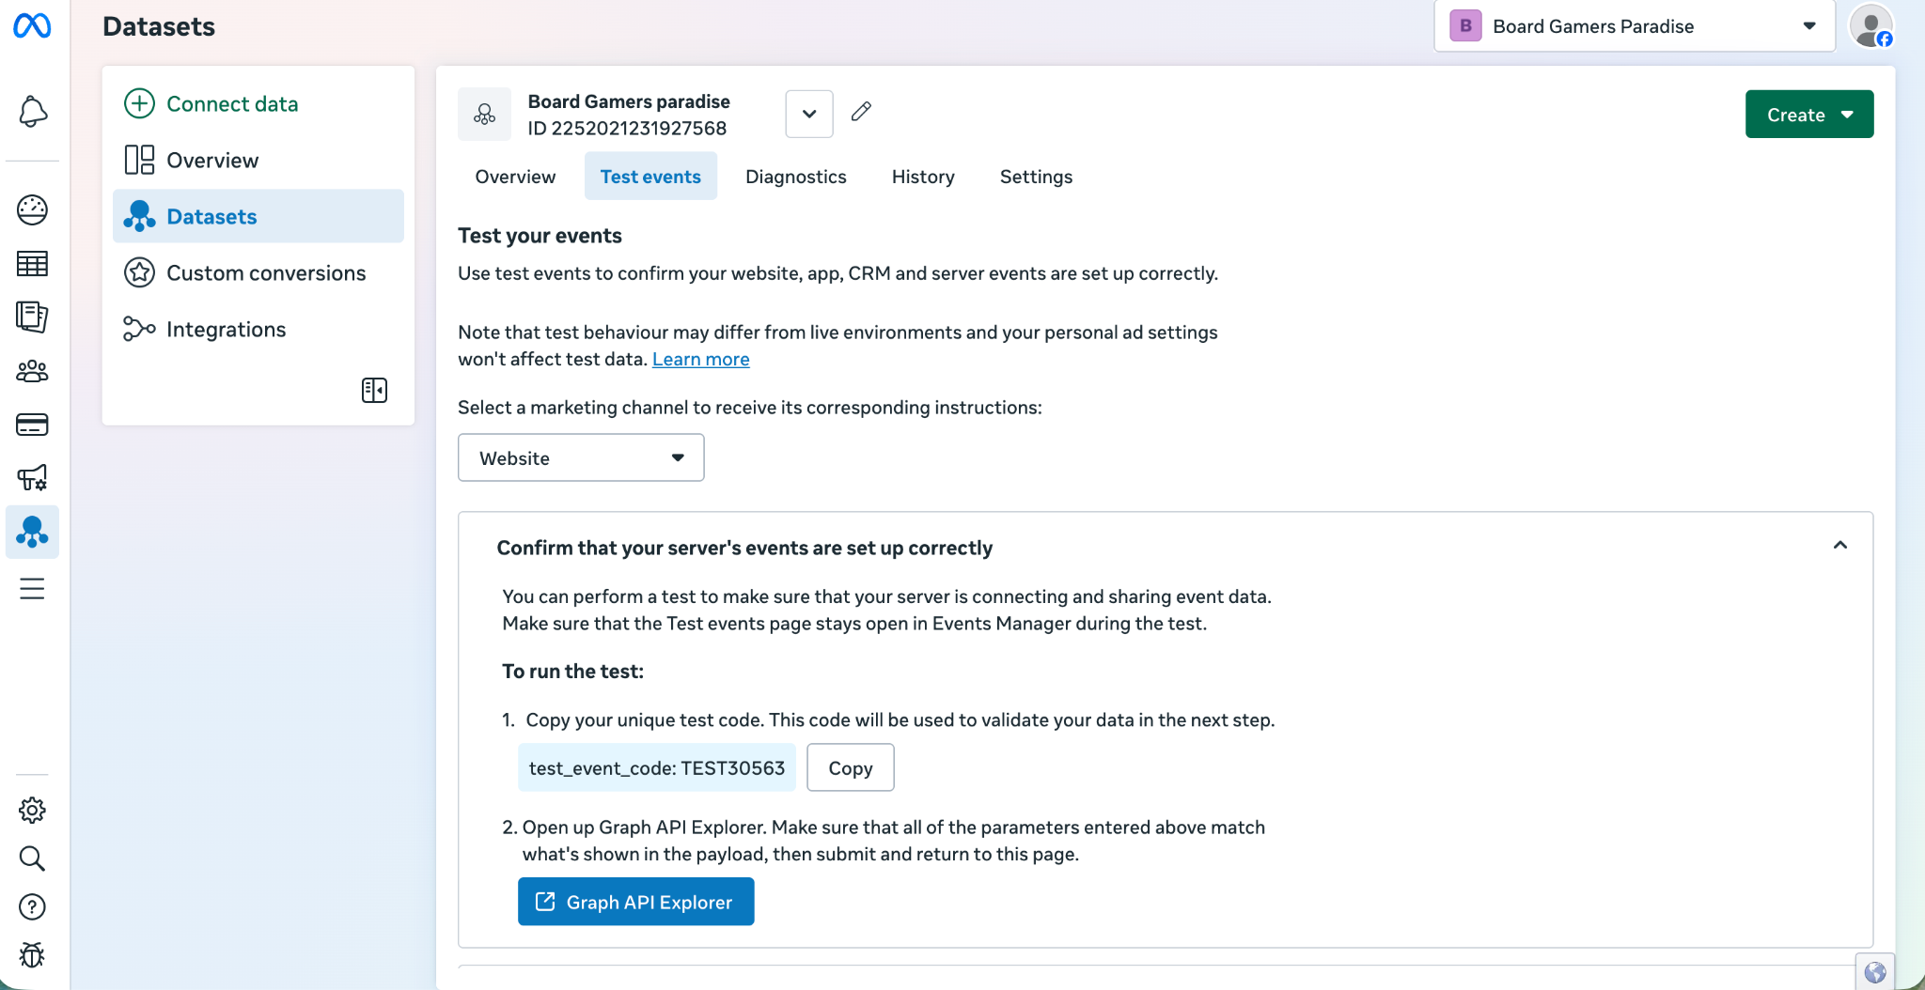Open the user profile avatar
The height and width of the screenshot is (990, 1925).
(1870, 26)
